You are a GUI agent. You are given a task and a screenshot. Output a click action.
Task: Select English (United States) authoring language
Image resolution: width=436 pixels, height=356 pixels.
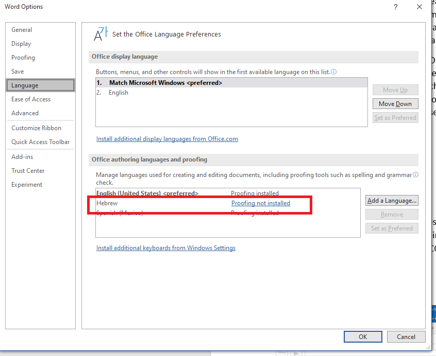[228, 193]
